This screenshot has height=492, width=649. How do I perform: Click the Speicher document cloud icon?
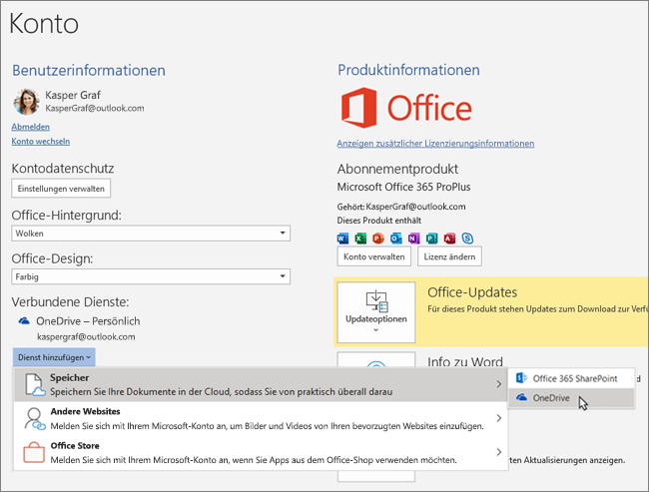[35, 385]
